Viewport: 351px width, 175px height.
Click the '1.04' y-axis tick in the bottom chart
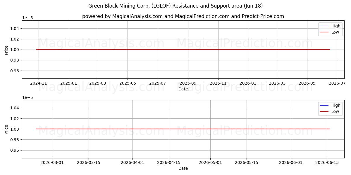tap(15, 108)
